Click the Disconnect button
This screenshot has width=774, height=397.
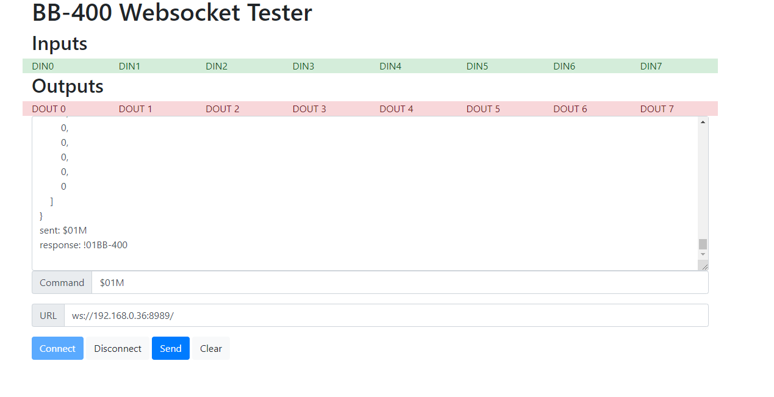tap(117, 348)
